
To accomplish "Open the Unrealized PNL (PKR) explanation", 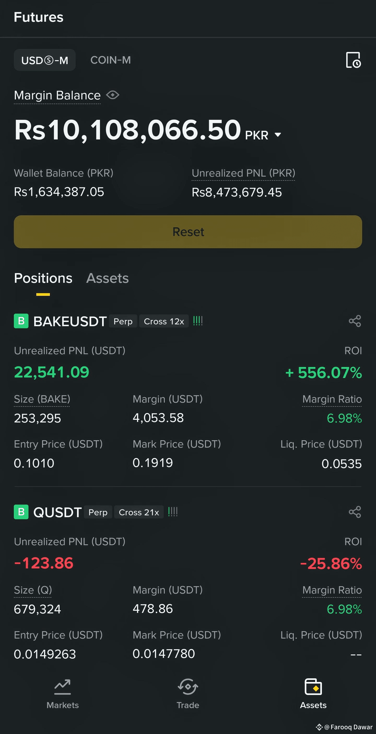I will click(x=243, y=173).
